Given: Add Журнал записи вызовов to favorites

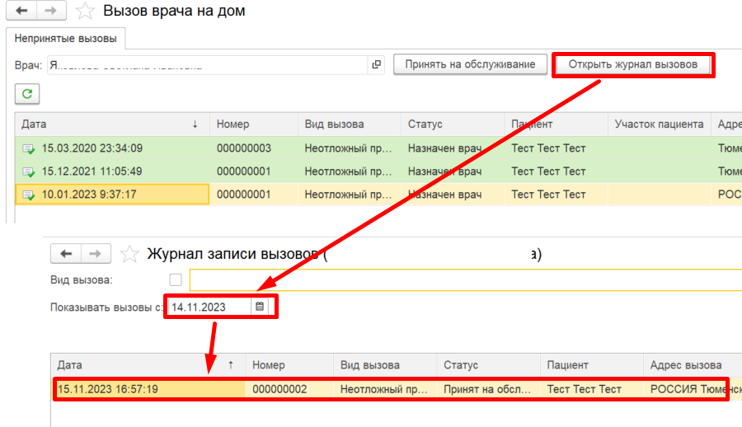Looking at the screenshot, I should click(x=129, y=254).
